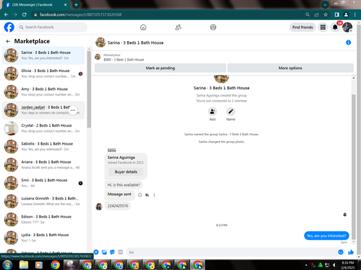Image resolution: width=361 pixels, height=270 pixels.
Task: Open Snipping Tool from taskbar
Action: point(71,265)
